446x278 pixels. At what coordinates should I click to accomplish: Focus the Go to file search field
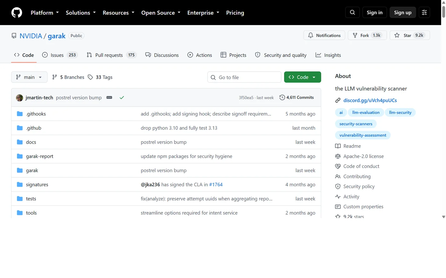click(x=244, y=77)
